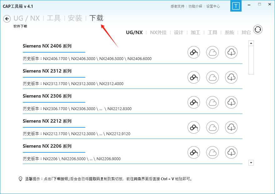Open the 工具 section in the top navigation
Viewport: 275px width, 194px height.
pos(53,18)
